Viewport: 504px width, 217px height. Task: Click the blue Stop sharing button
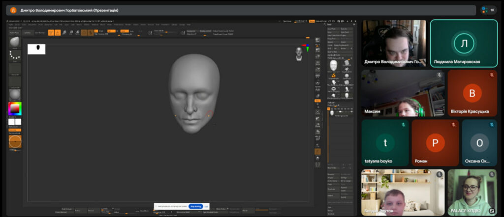[195, 206]
